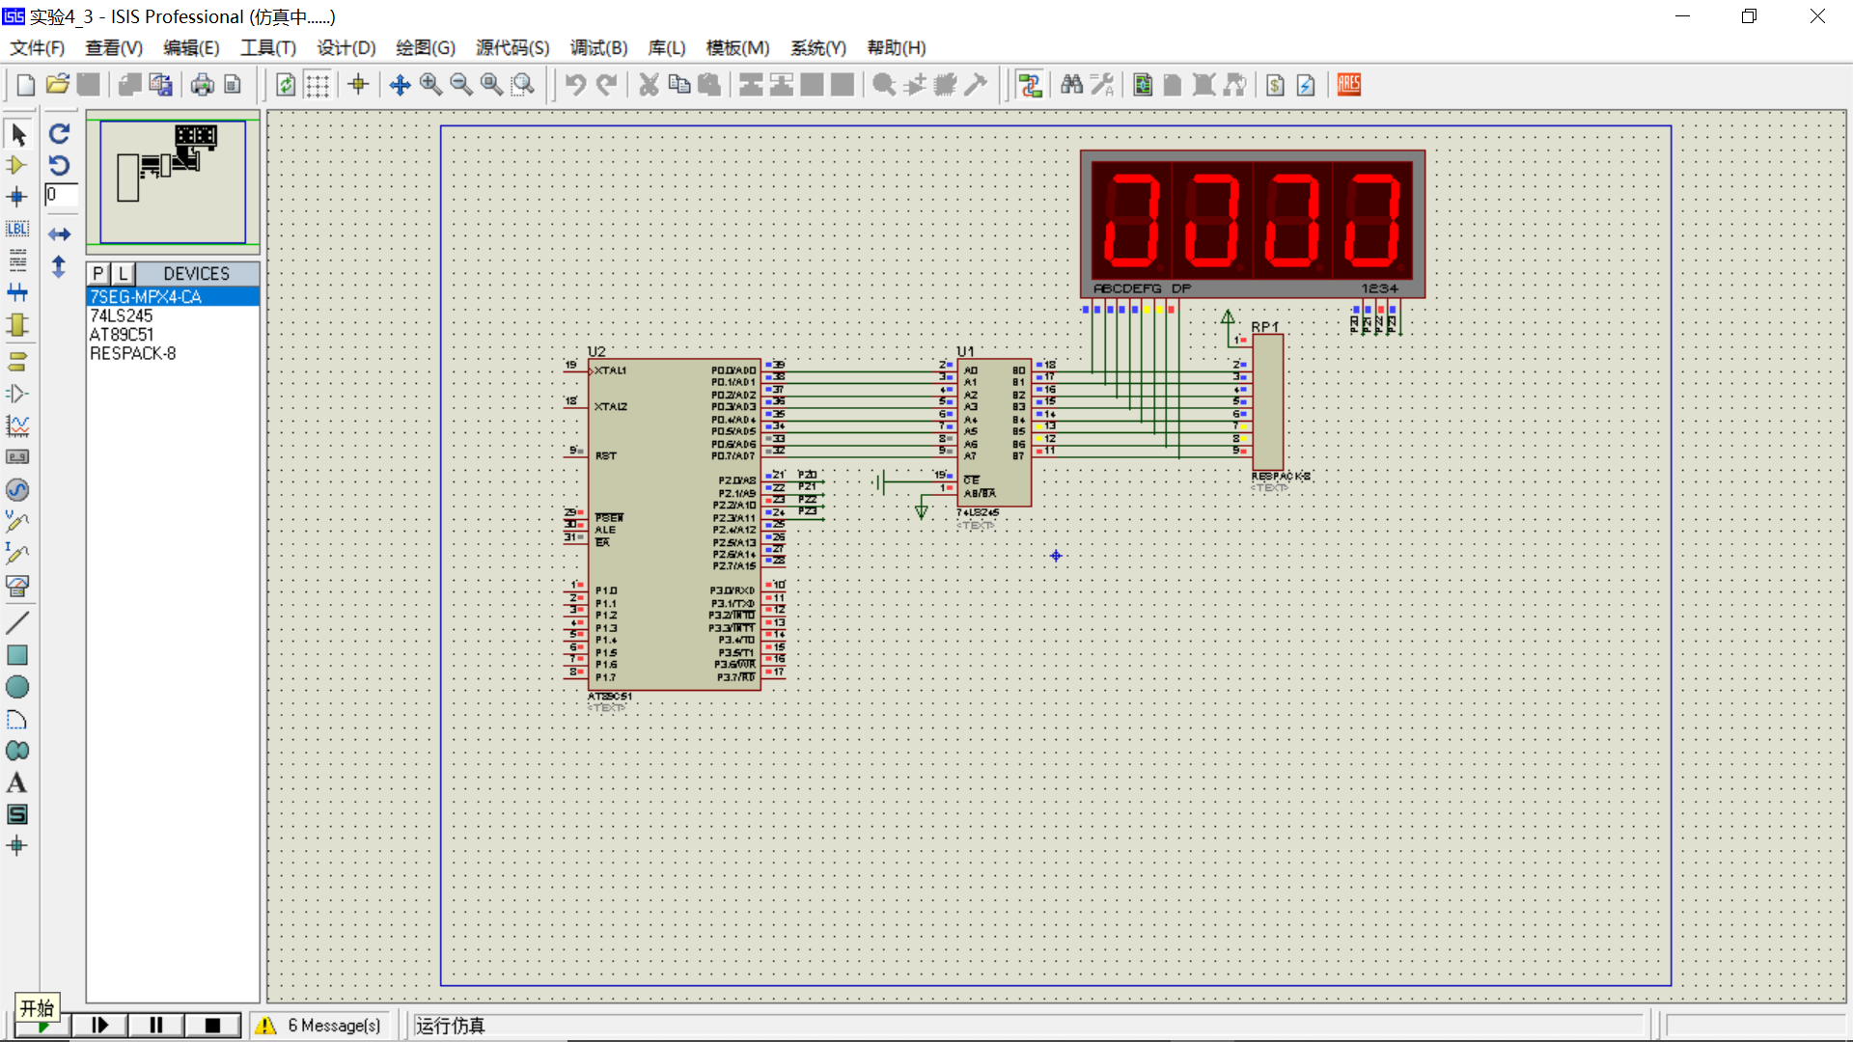
Task: Click the P pick devices button
Action: (98, 274)
